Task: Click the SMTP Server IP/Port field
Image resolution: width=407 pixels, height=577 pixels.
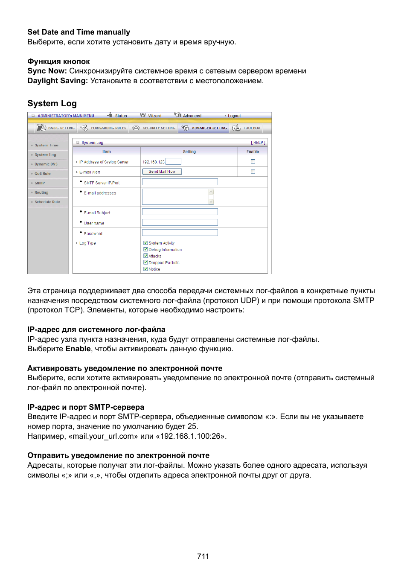Action: coord(180,182)
